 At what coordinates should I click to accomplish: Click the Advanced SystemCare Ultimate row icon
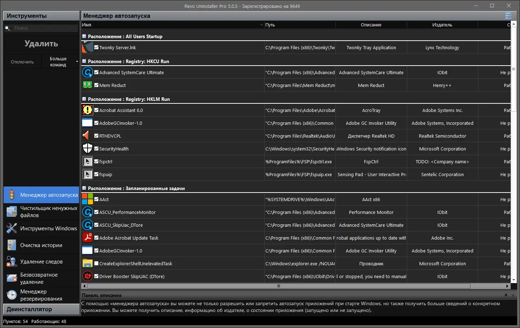(87, 72)
